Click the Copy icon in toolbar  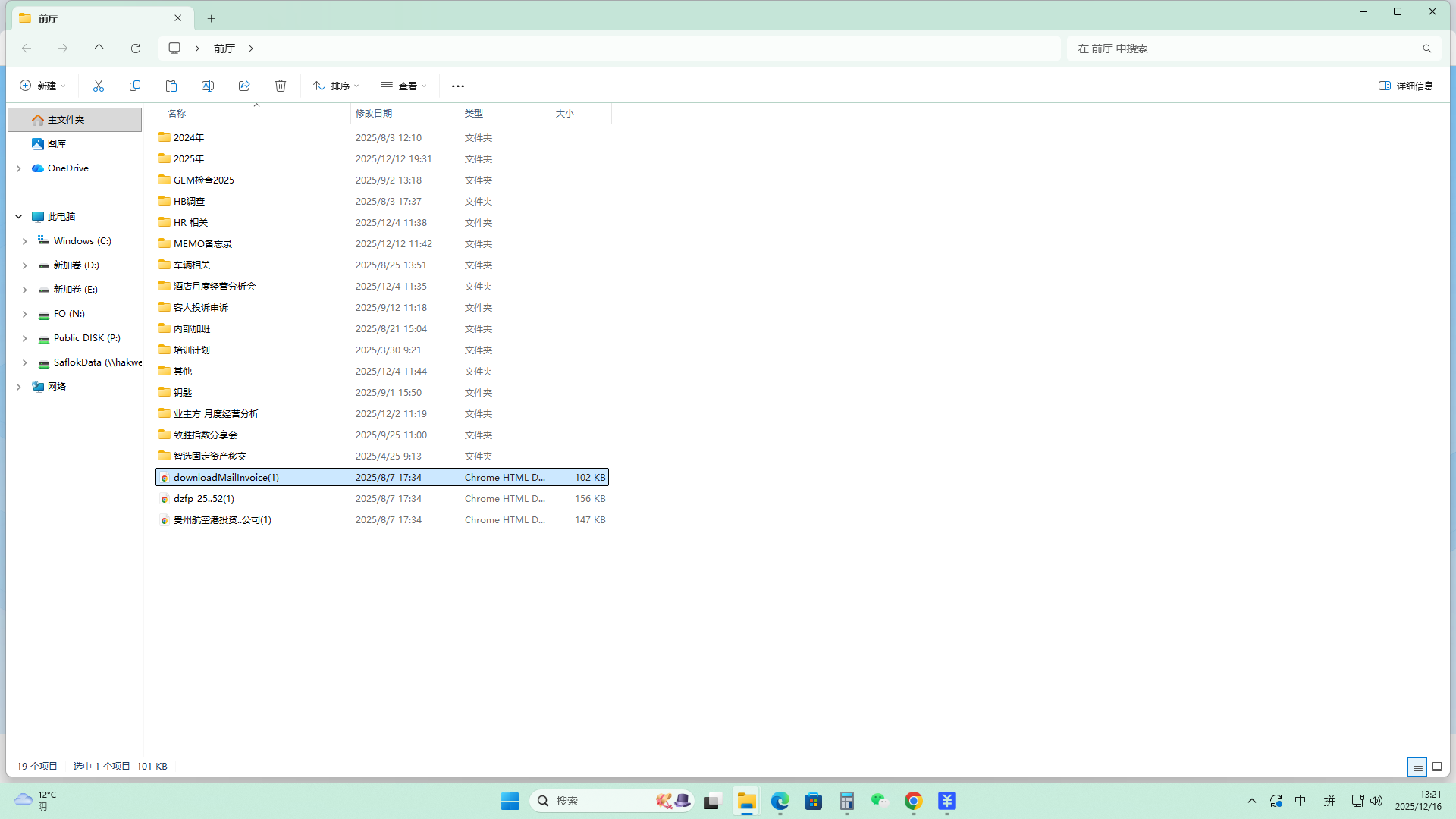[x=135, y=86]
